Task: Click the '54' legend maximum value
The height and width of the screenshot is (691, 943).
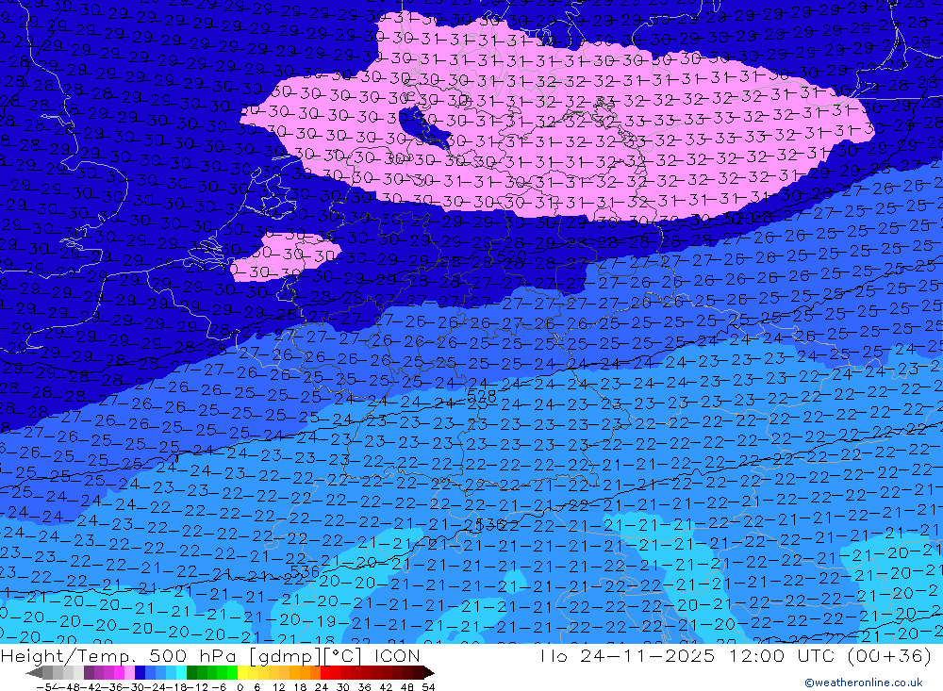Action: coord(428,687)
